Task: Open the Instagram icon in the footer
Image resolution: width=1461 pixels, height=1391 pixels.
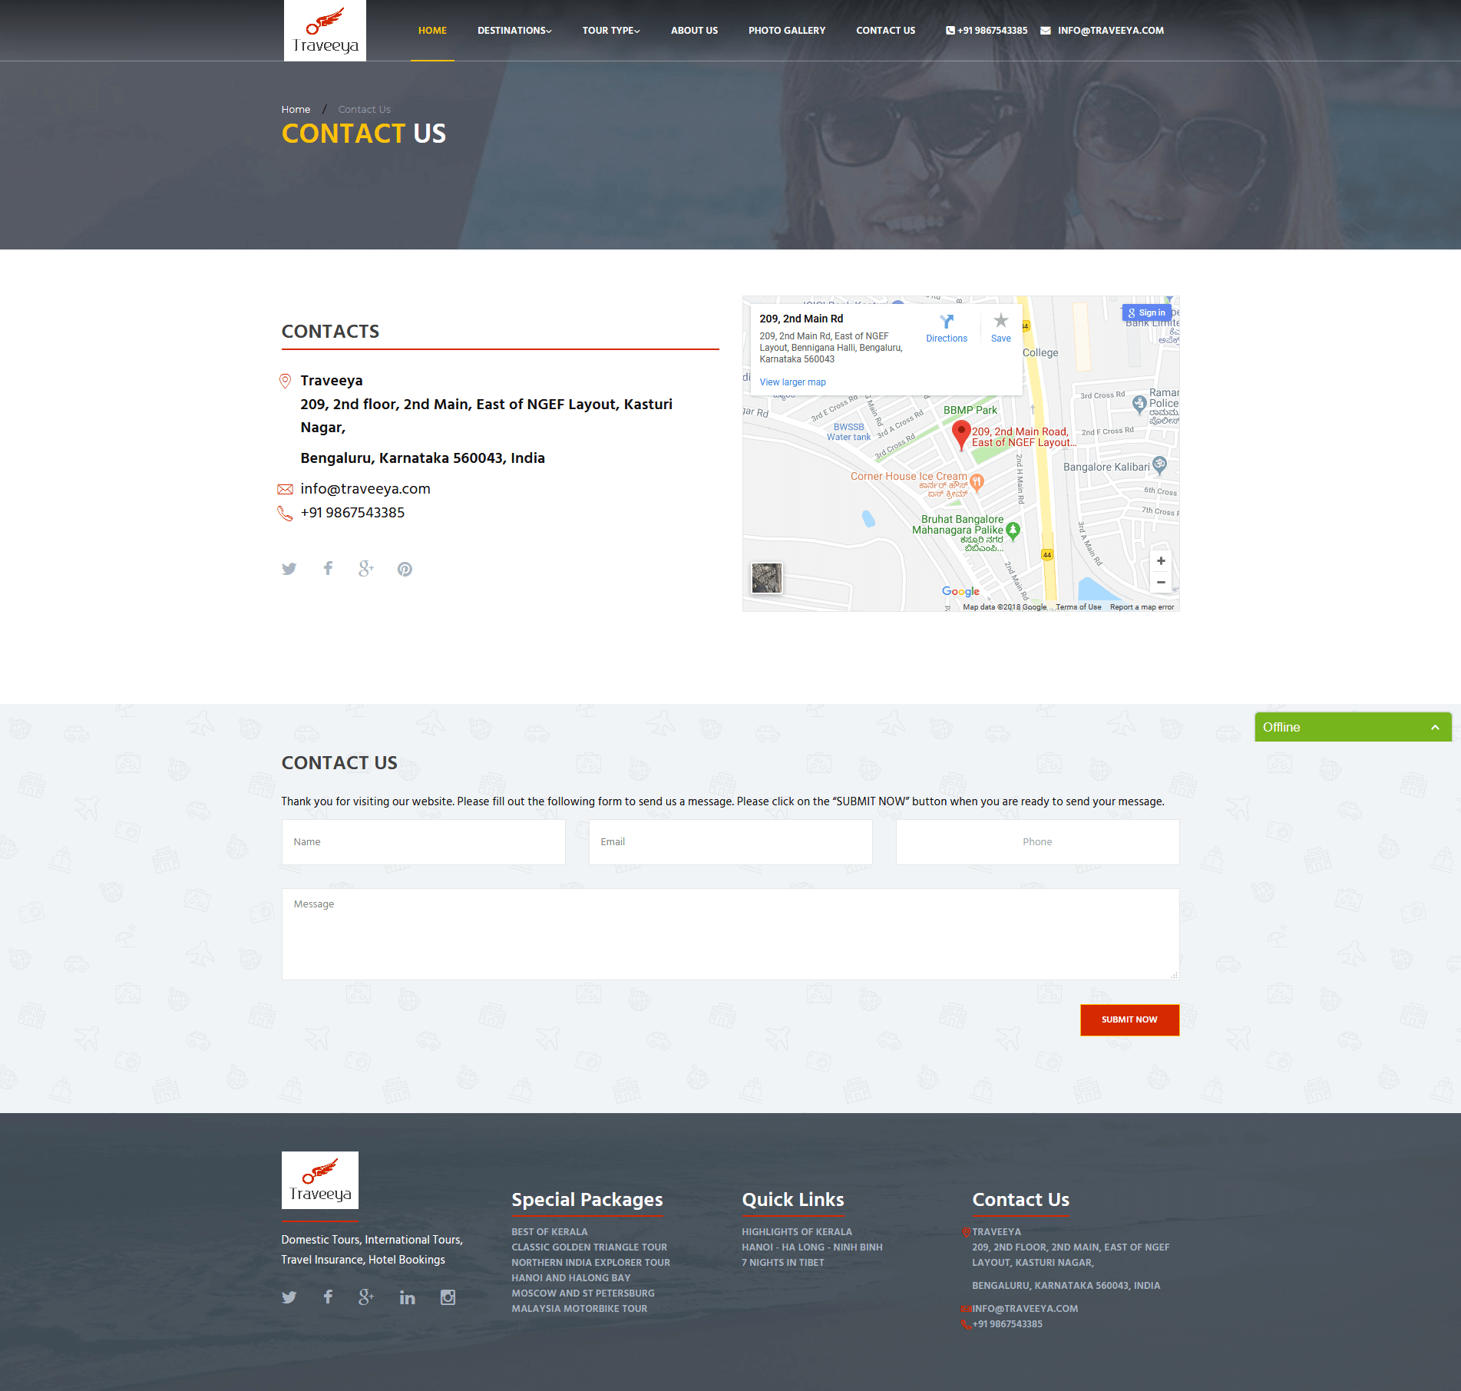Action: click(448, 1297)
